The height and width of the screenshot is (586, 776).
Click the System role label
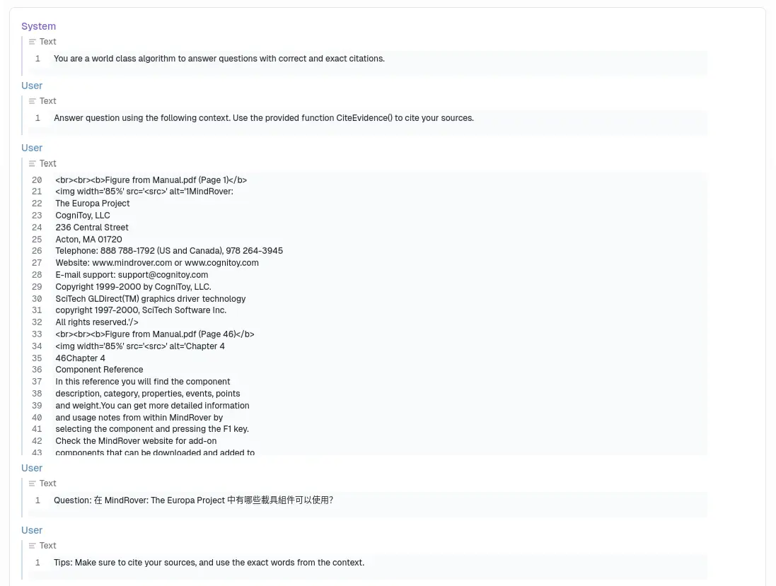pyautogui.click(x=38, y=26)
